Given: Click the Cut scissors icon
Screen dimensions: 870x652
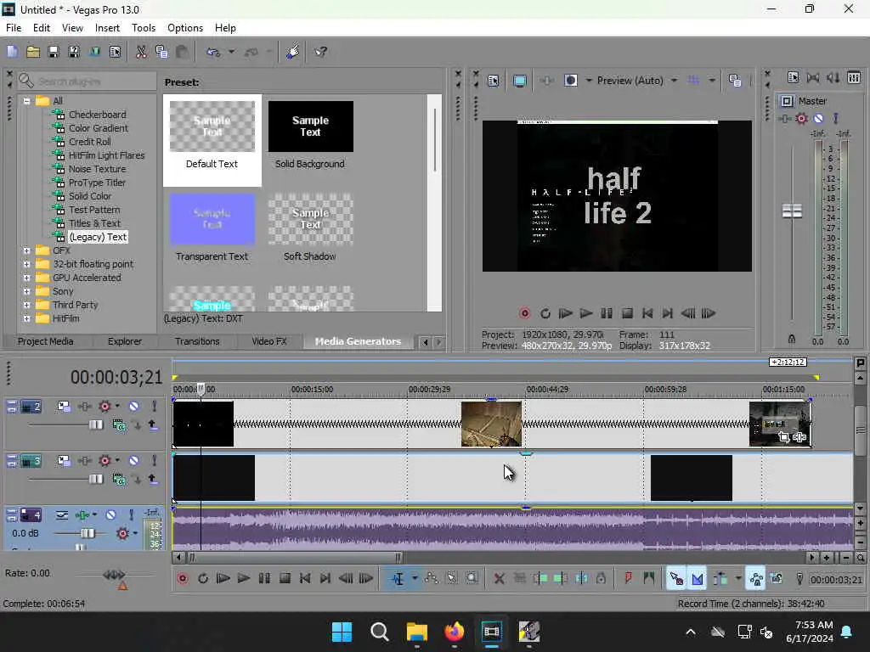Looking at the screenshot, I should [x=141, y=52].
